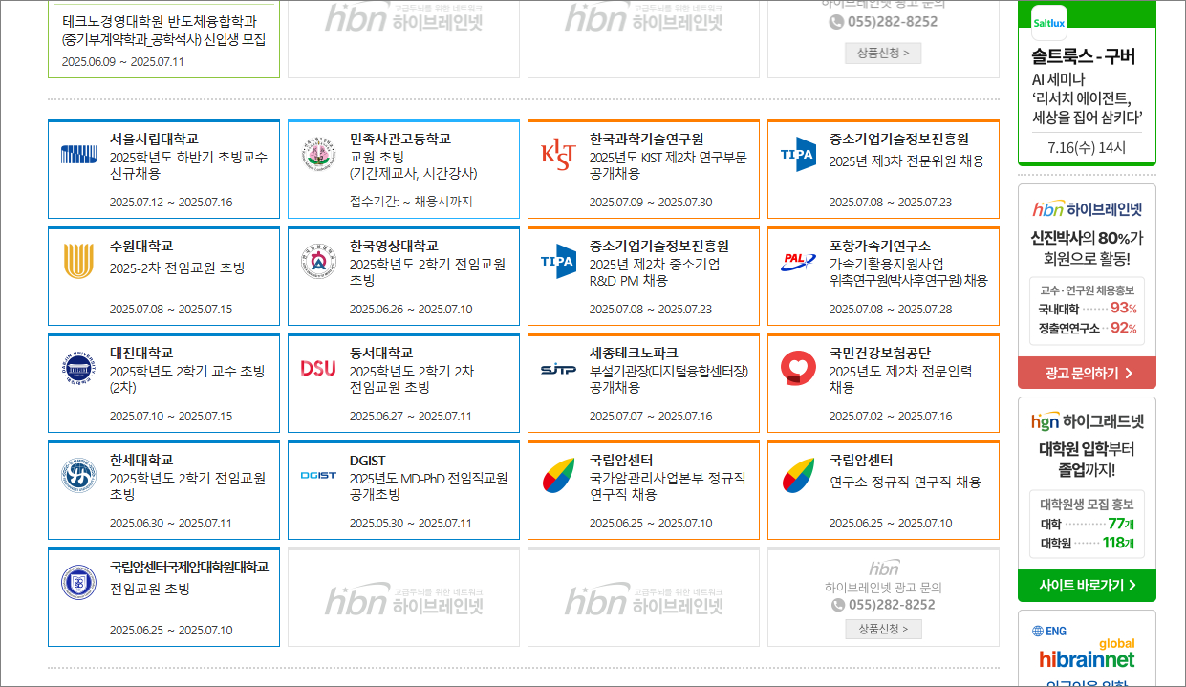The height and width of the screenshot is (687, 1186).
Task: Click the TIPA logo beside R&D PM 채용
Action: point(558,261)
